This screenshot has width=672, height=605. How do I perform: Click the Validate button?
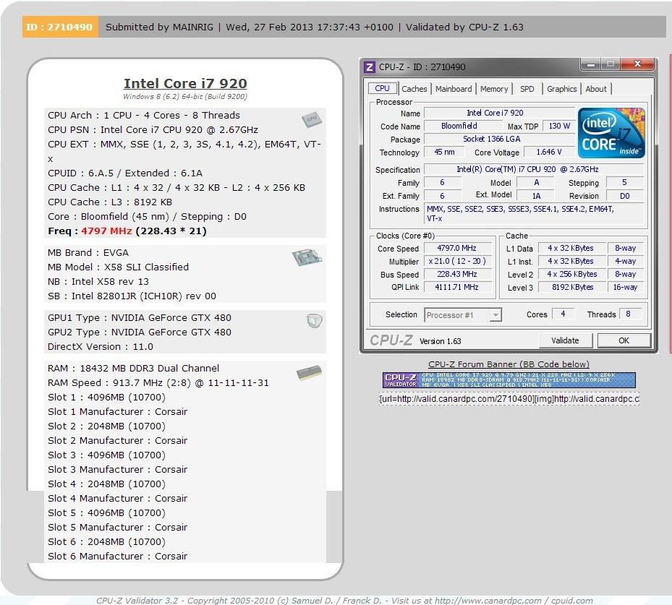(x=565, y=340)
